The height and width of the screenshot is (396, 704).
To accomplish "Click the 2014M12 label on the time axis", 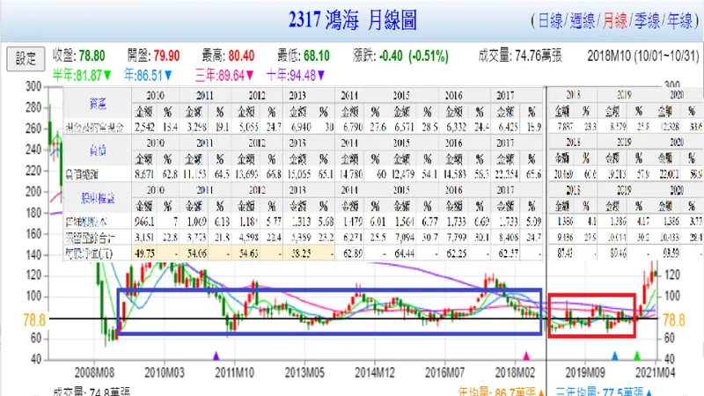I will (x=375, y=372).
